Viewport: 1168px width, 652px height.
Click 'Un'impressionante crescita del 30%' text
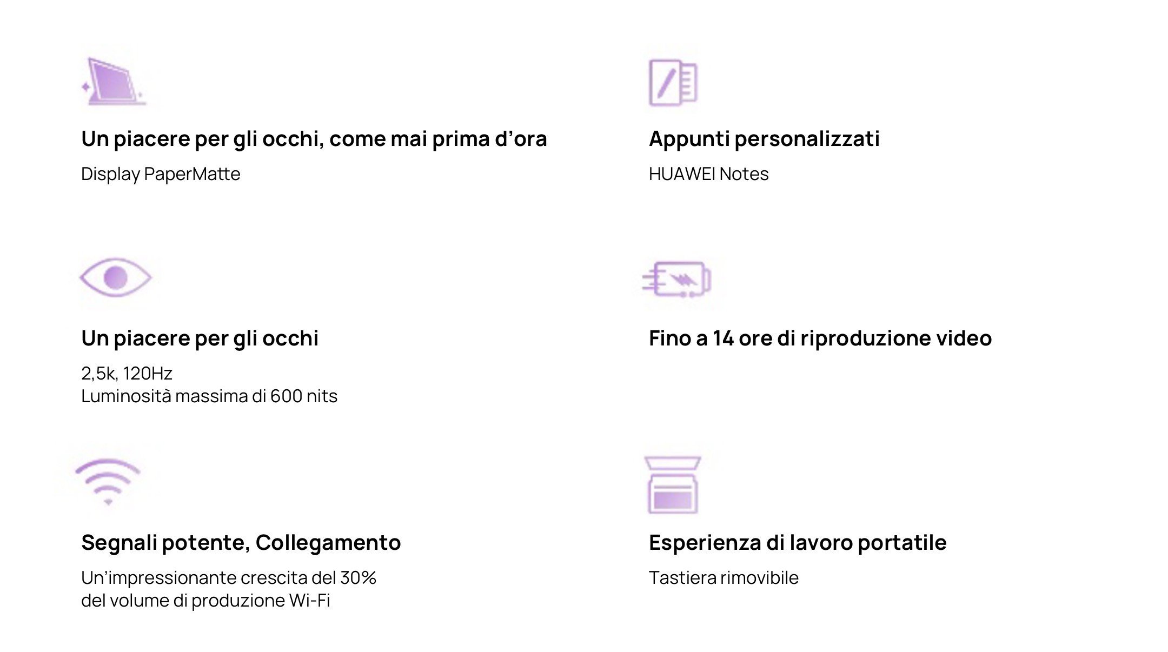click(x=229, y=577)
